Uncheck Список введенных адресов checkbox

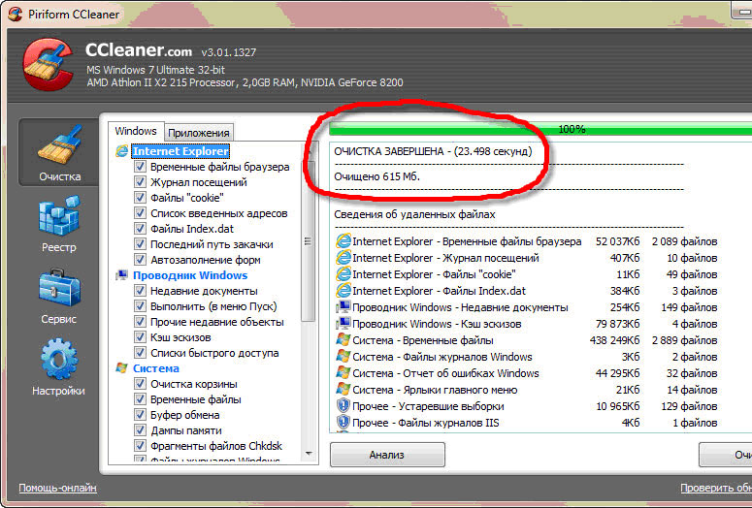coord(140,212)
